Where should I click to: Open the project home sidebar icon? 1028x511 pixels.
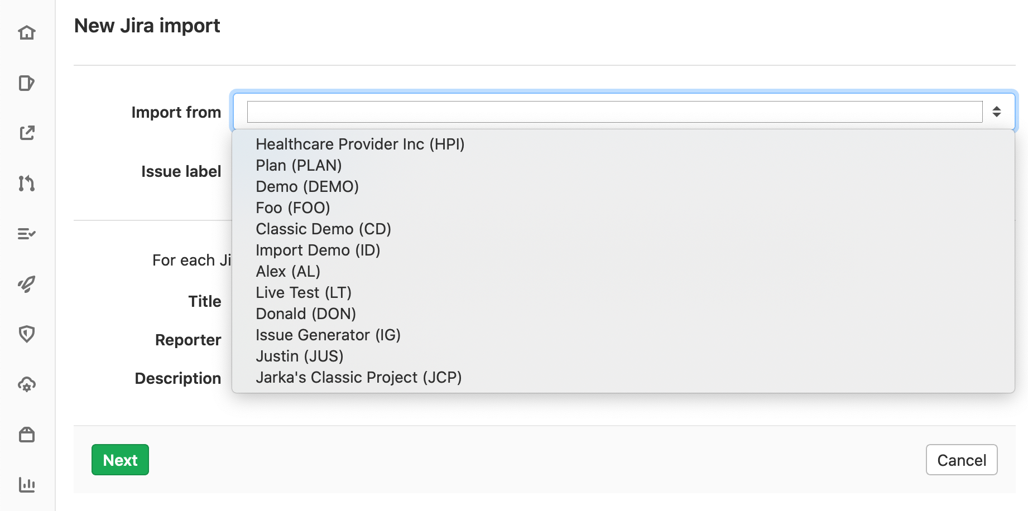click(x=27, y=32)
